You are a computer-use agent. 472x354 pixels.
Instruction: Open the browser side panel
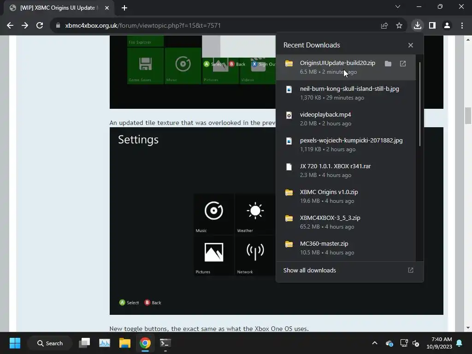(432, 26)
